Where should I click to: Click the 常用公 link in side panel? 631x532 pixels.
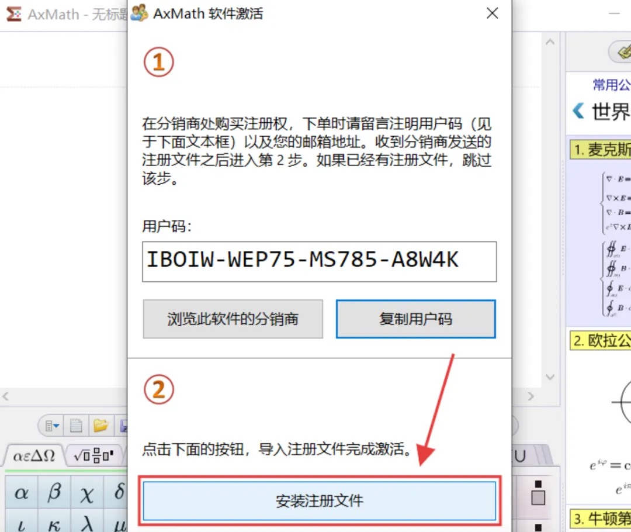click(x=611, y=85)
